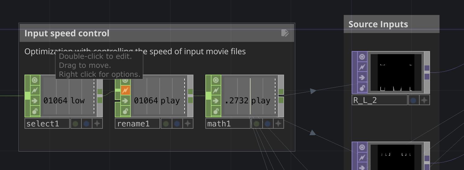Click the lightning bolt flag on select1
The image size is (464, 170).
[35, 91]
